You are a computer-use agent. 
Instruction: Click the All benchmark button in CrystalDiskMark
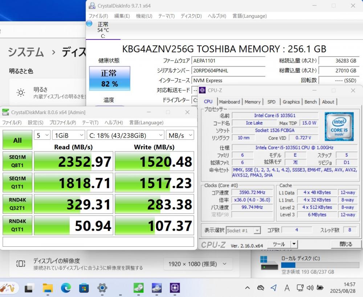coord(17,140)
